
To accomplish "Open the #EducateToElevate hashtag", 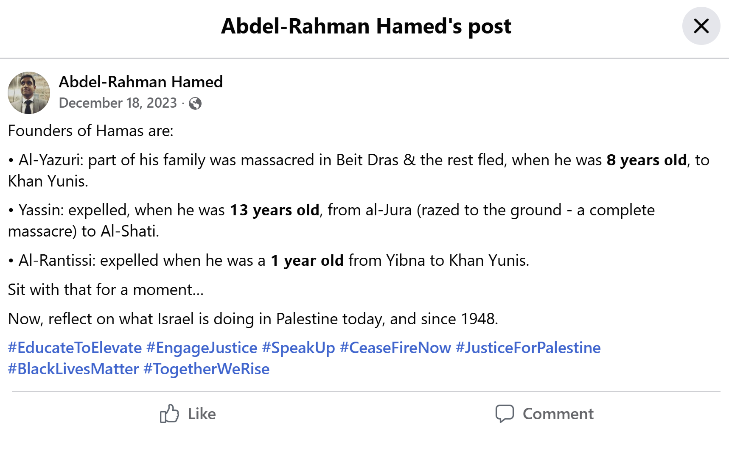I will (x=75, y=348).
